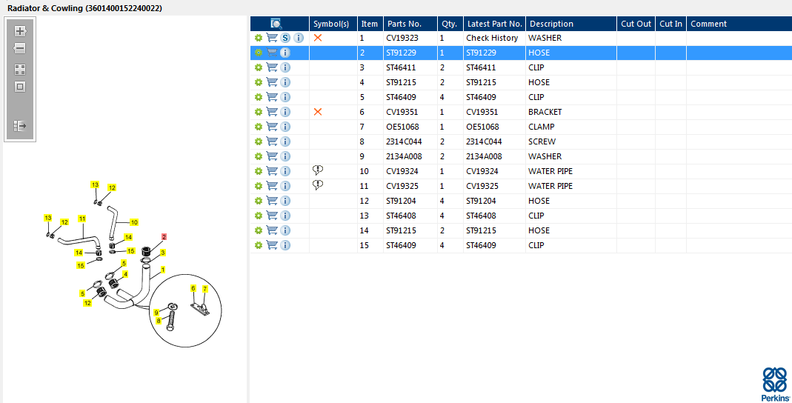Image resolution: width=792 pixels, height=403 pixels.
Task: Select the ST91204 hose row item 12
Action: [x=401, y=201]
